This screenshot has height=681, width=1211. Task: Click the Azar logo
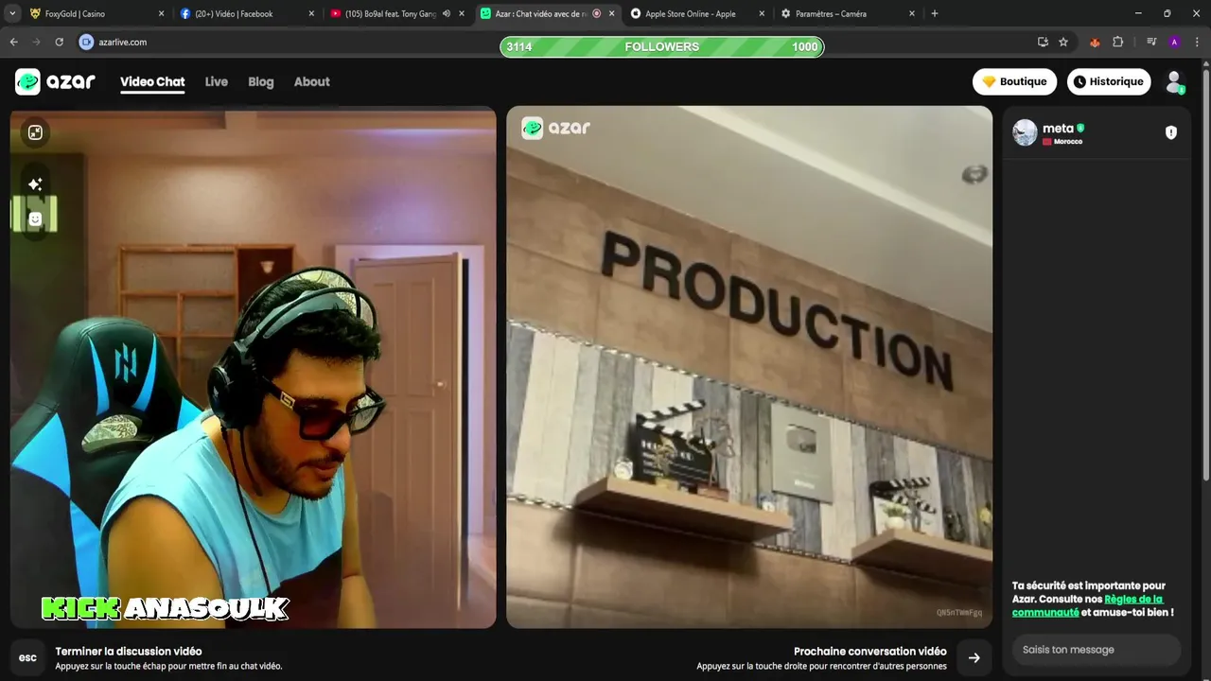point(55,81)
